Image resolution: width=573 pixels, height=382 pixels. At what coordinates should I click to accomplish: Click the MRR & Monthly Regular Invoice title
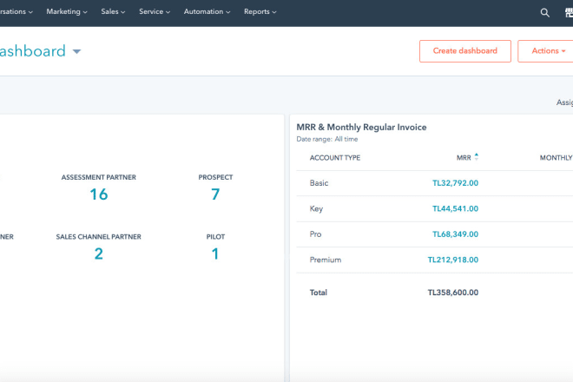(x=361, y=128)
